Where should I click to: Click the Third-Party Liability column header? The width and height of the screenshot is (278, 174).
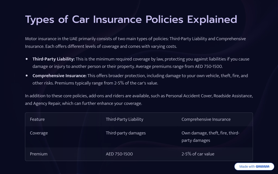(x=139, y=119)
